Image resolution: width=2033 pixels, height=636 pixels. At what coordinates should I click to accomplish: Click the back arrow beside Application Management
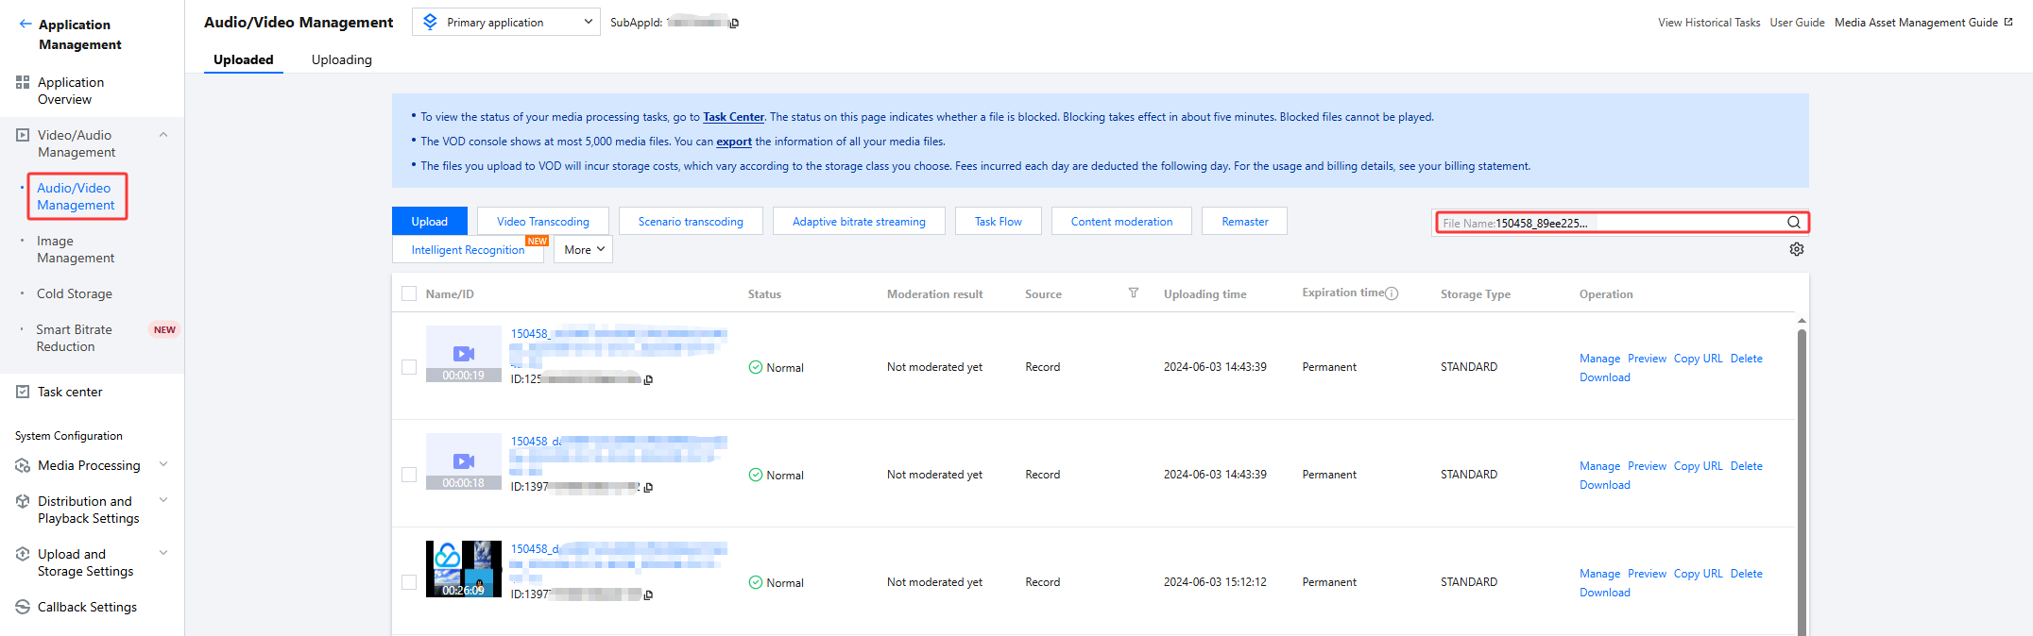tap(25, 25)
